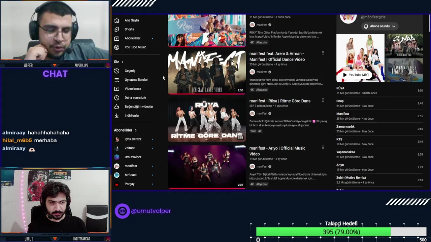This screenshot has width=431, height=242.
Task: Expand the Siz section chevron
Action: point(123,62)
